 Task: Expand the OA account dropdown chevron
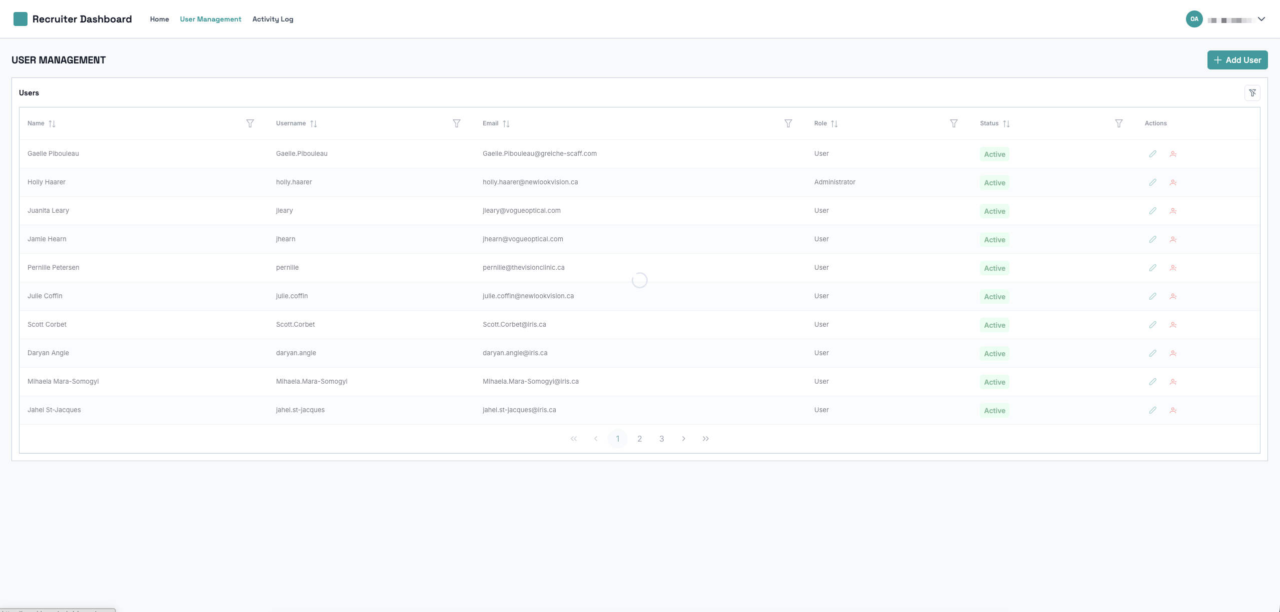pyautogui.click(x=1261, y=19)
